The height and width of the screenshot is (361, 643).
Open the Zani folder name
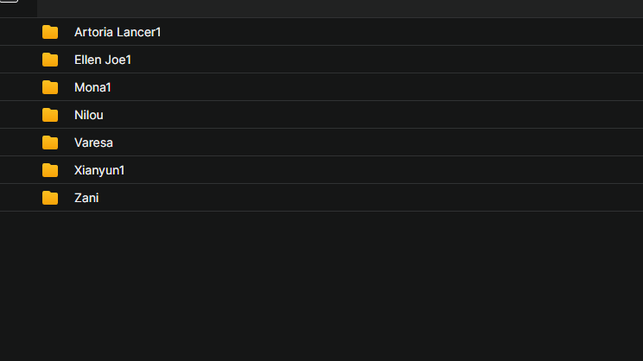(86, 198)
